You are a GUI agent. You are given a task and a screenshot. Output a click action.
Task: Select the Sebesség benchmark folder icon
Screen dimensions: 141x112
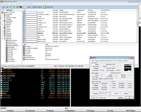coord(5,38)
